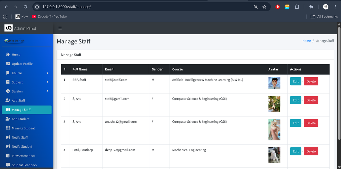Click the browser back arrow
This screenshot has width=341, height=169.
6,7
